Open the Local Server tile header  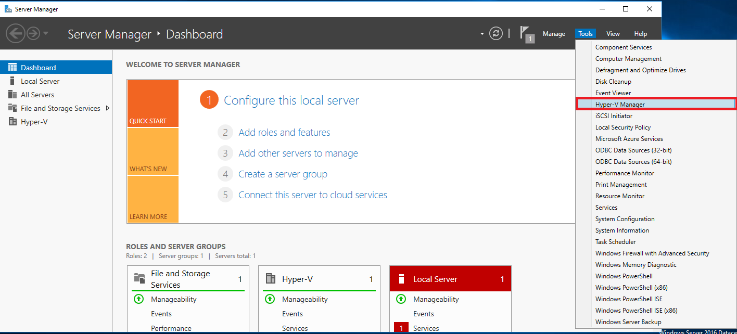[x=451, y=279]
